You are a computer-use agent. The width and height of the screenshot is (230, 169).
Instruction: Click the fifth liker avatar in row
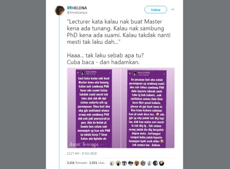click(x=137, y=163)
